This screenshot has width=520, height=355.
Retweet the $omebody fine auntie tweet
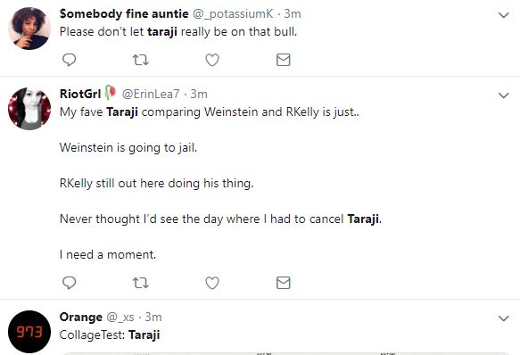pyautogui.click(x=141, y=60)
